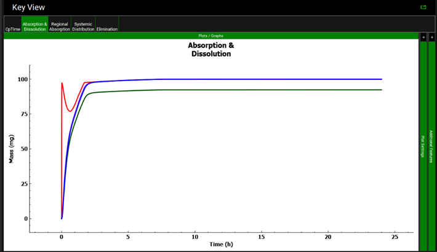
Task: Switch to the OpTime tab
Action: click(12, 29)
